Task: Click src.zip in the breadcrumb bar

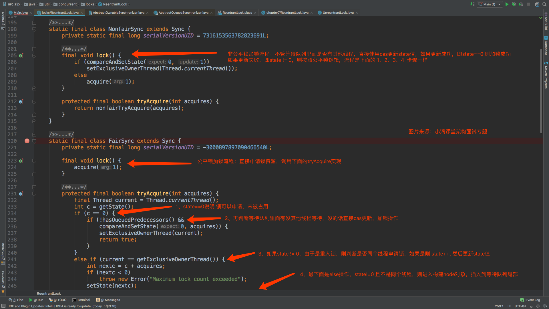Action: tap(11, 4)
